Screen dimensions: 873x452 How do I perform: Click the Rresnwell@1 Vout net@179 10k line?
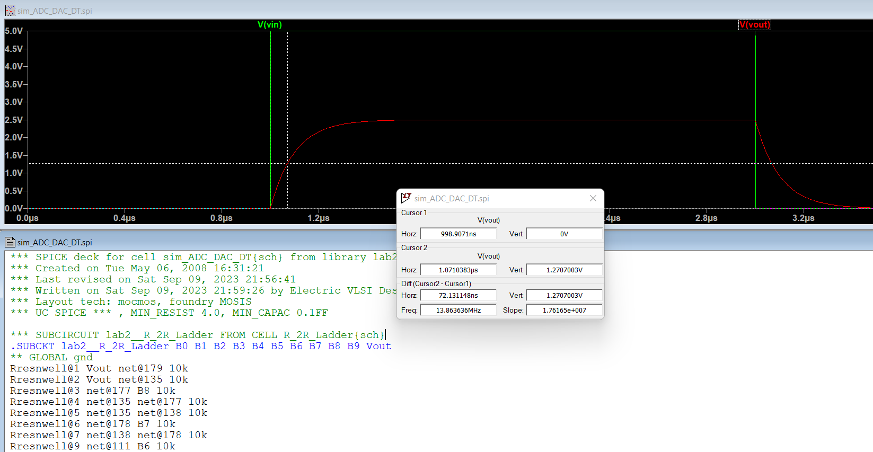coord(99,368)
